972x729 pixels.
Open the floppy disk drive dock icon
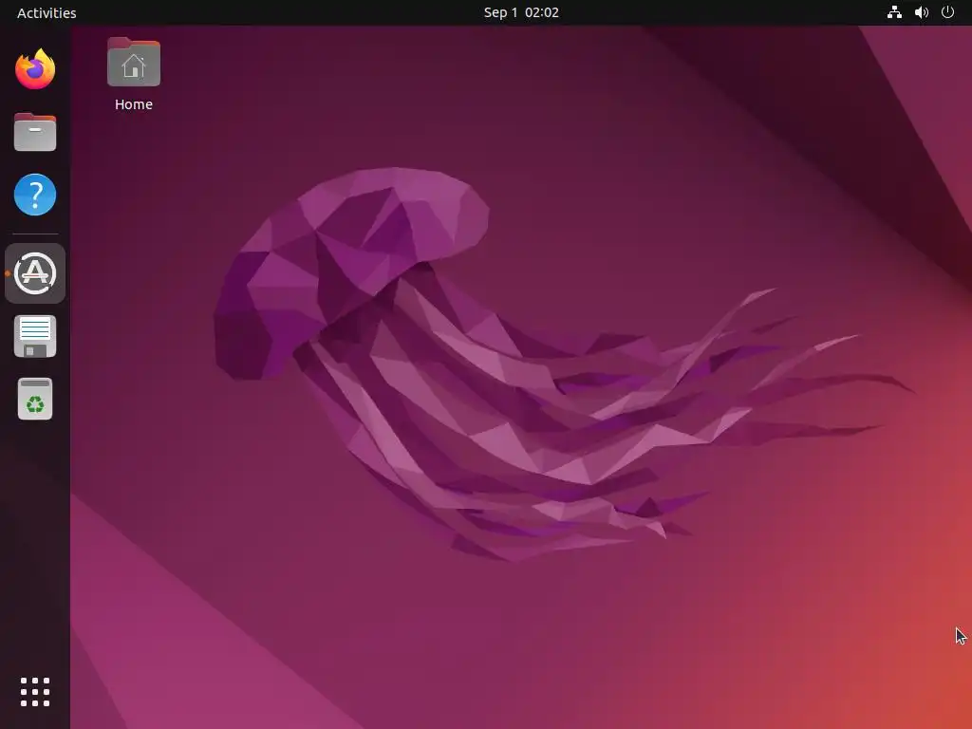(x=35, y=337)
